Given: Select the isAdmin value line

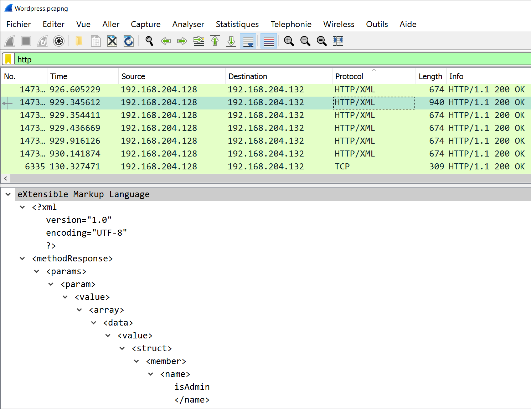Looking at the screenshot, I should [x=192, y=387].
